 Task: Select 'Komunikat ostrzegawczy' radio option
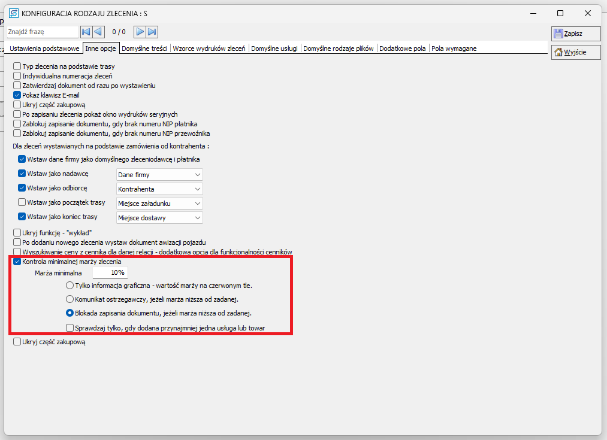70,299
